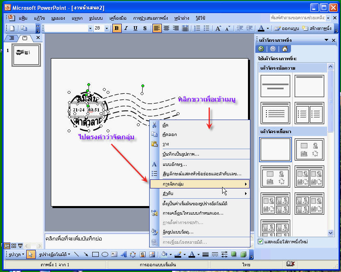The height and width of the screenshot is (272, 341).
Task: Click help question input field
Action: click(x=298, y=18)
